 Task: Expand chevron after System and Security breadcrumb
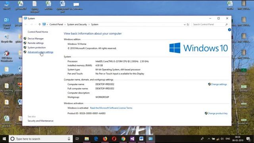[89, 25]
